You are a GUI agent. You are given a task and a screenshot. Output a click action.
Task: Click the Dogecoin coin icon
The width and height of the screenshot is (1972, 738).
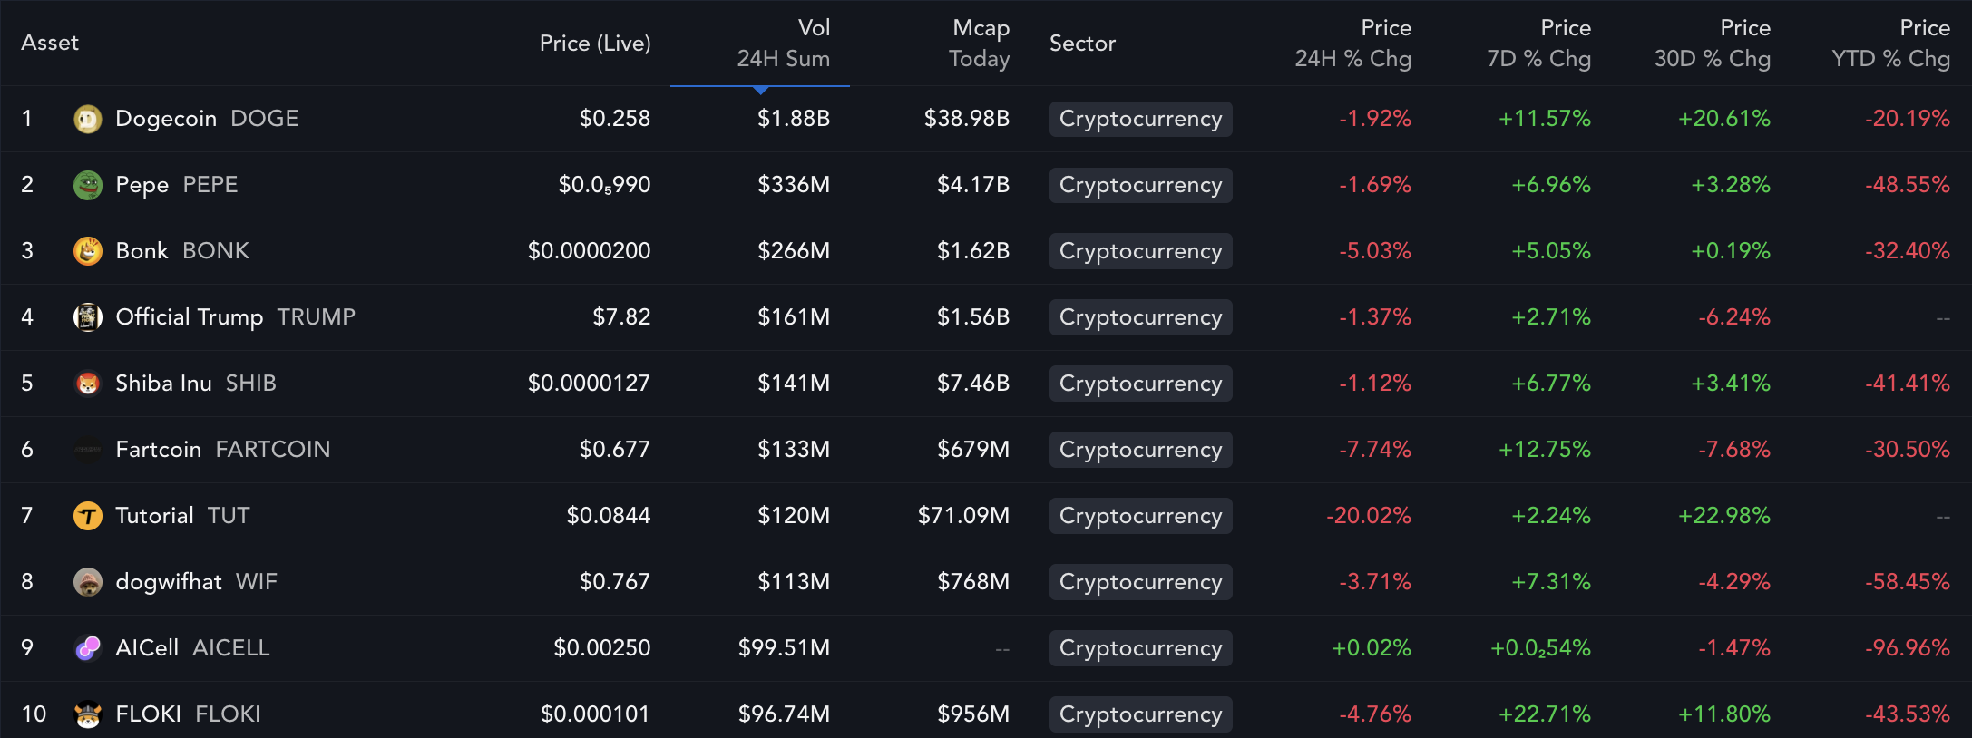point(88,119)
